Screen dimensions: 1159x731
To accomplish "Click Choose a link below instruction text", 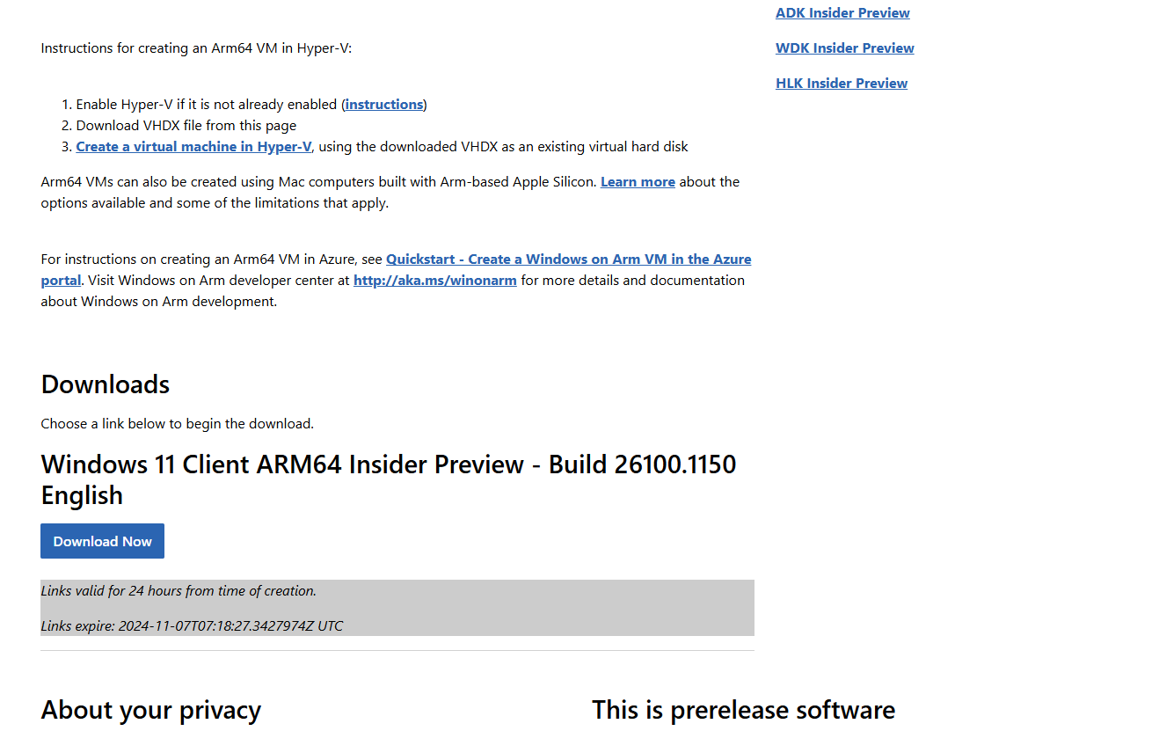I will click(x=177, y=424).
